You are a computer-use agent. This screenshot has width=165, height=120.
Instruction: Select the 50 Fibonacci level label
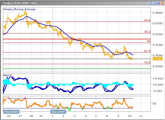coord(148,41)
